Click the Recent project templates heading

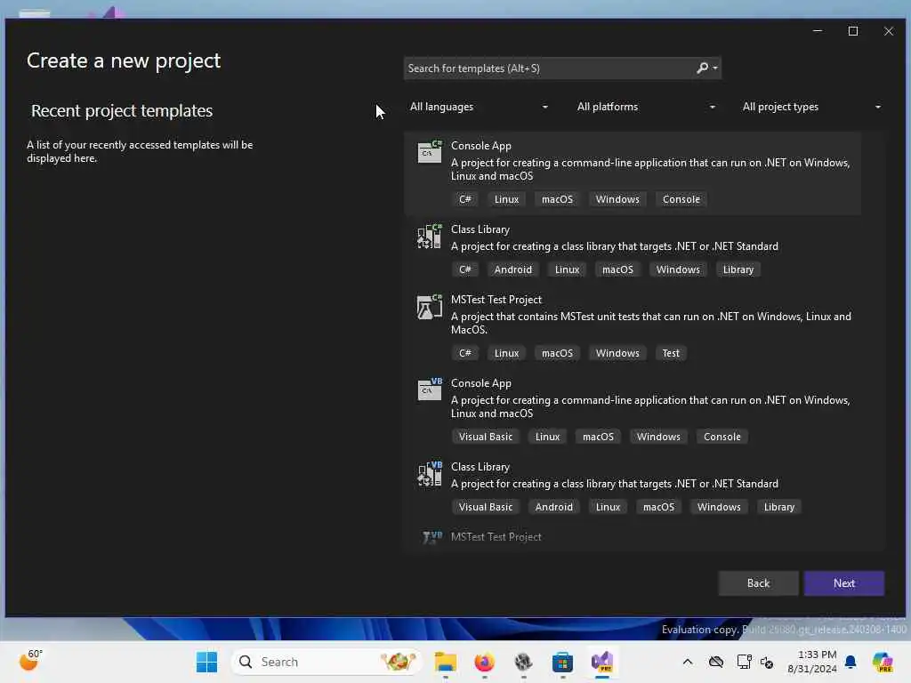pos(122,110)
